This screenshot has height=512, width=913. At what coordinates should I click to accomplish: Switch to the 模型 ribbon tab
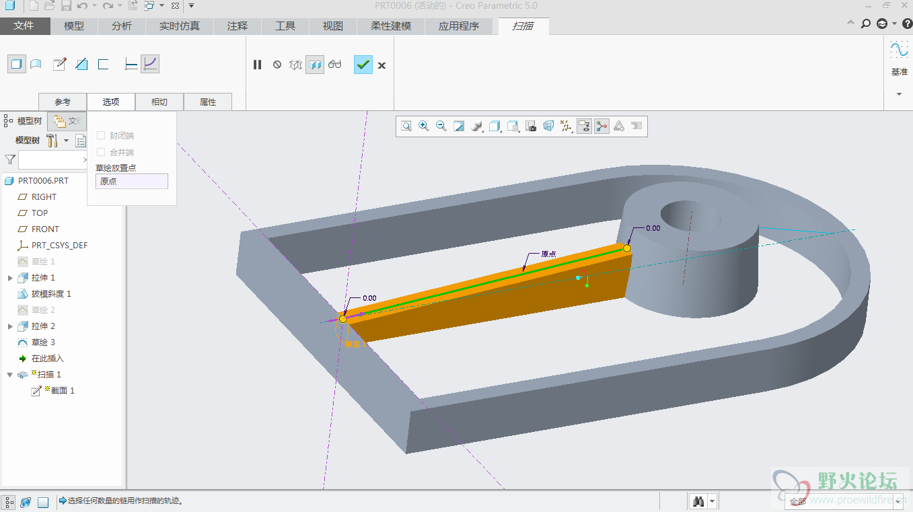pyautogui.click(x=74, y=26)
